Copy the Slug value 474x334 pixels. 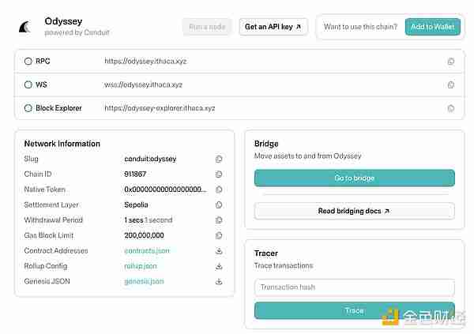pos(219,159)
